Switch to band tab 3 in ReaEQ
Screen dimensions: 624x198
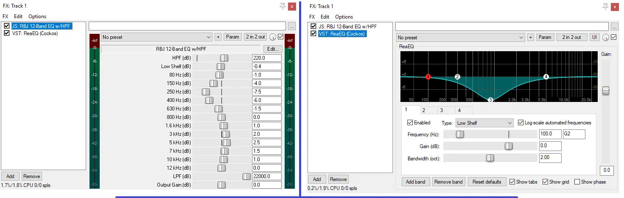coord(441,110)
